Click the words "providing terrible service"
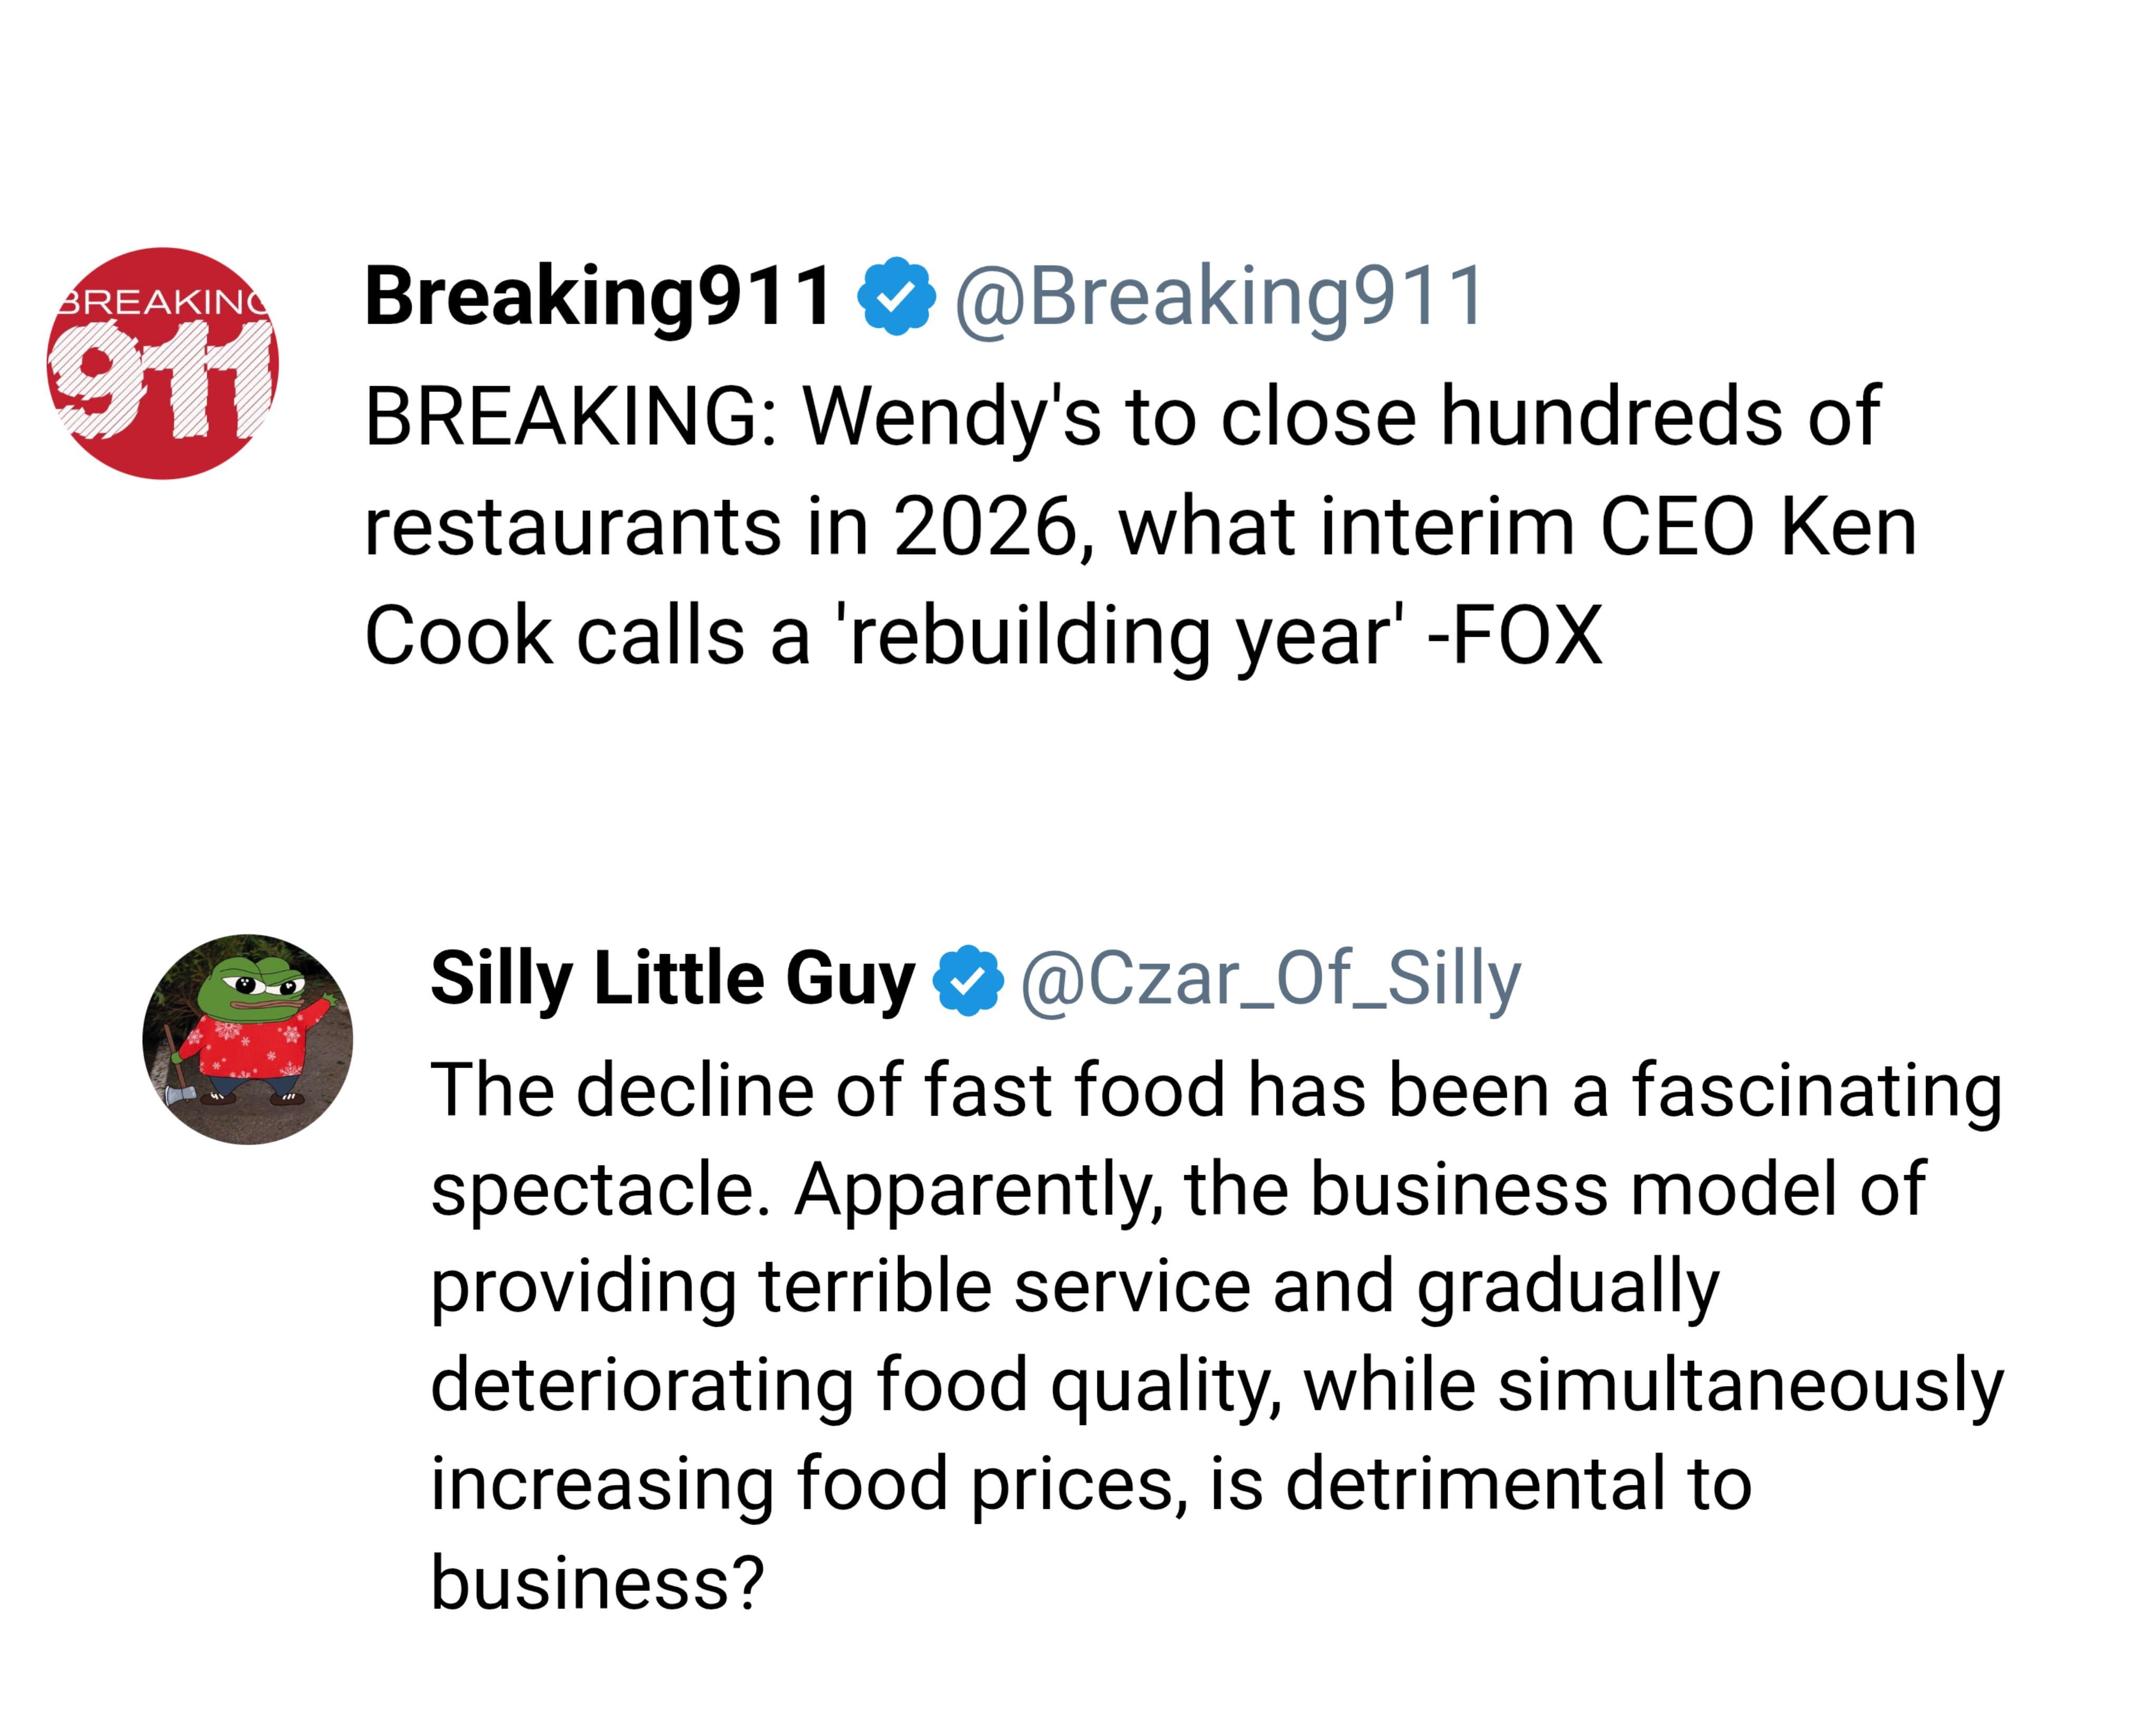Image resolution: width=2156 pixels, height=1724 pixels. [840, 1286]
